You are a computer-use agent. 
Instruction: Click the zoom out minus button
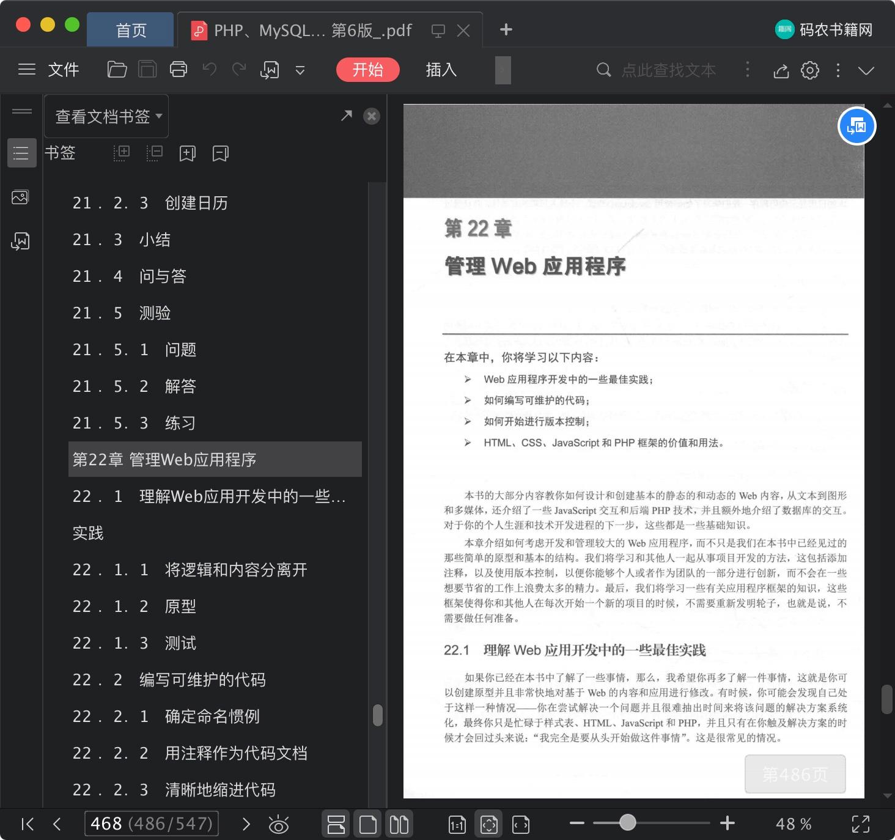(x=576, y=823)
